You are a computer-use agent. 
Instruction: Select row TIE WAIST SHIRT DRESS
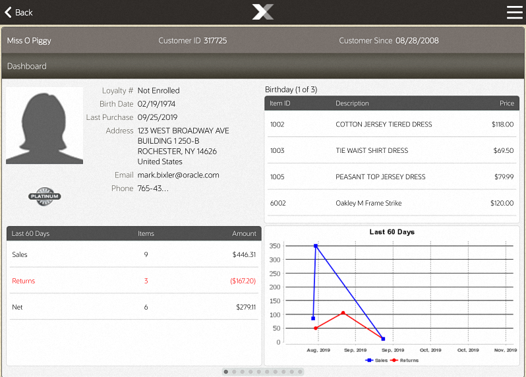click(392, 150)
